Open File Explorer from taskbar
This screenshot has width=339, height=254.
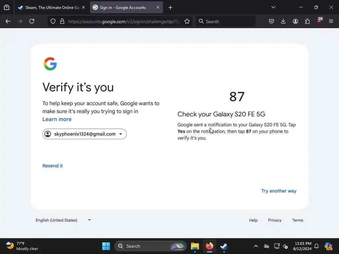pyautogui.click(x=195, y=246)
